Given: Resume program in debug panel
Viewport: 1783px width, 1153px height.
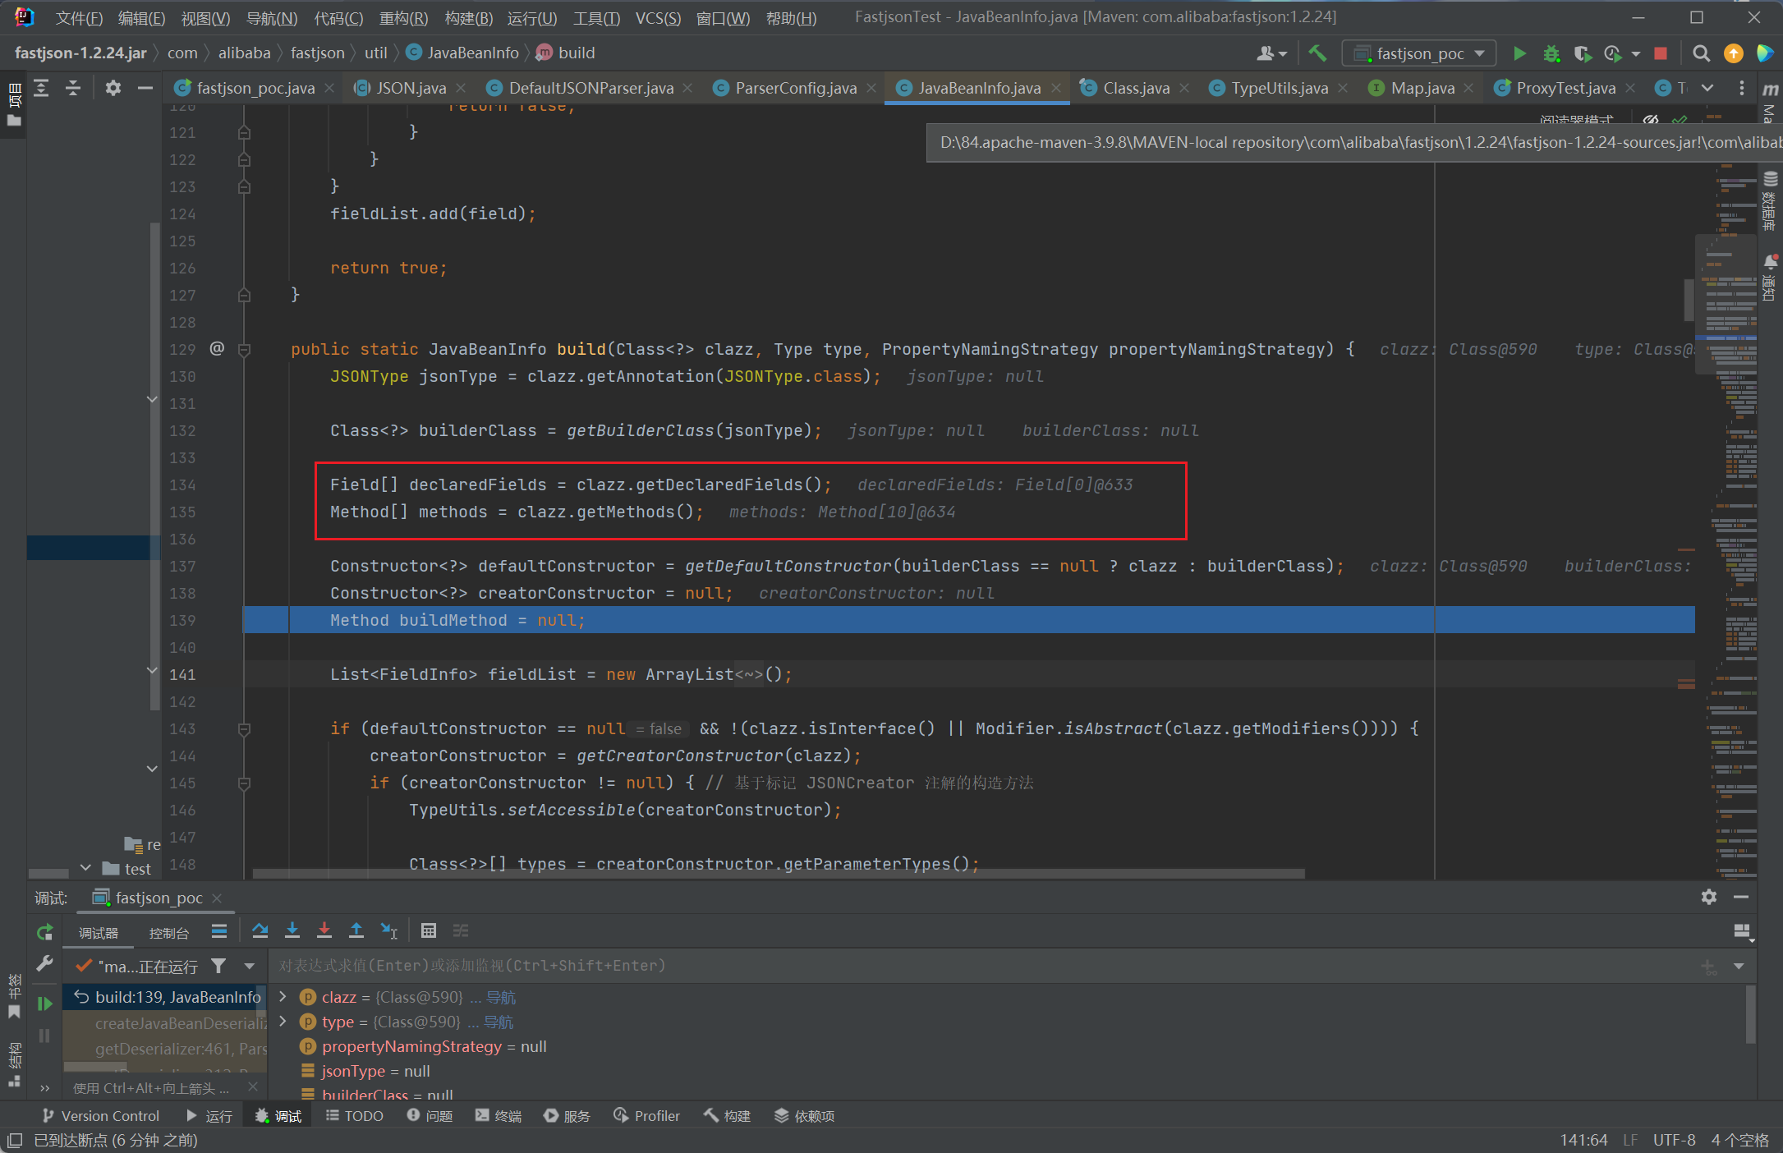Looking at the screenshot, I should [44, 1003].
